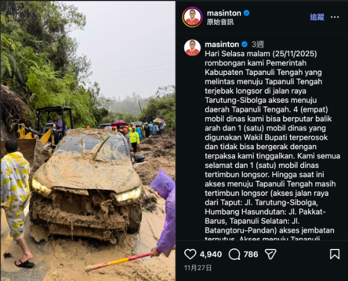Click the muddy car landslide photo
Image resolution: width=348 pixels, height=281 pixels.
pyautogui.click(x=88, y=141)
